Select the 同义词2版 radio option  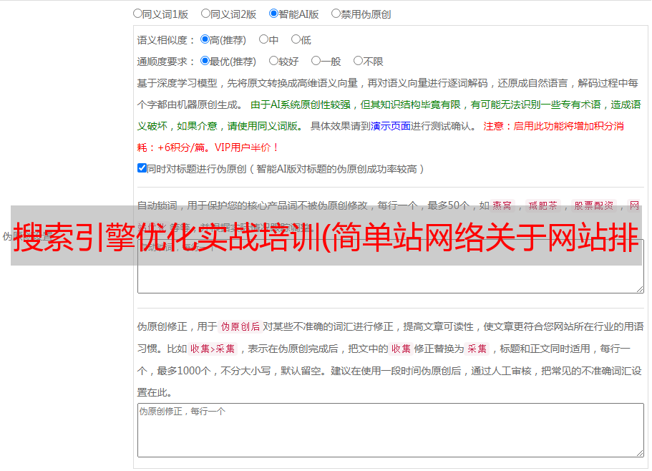205,14
